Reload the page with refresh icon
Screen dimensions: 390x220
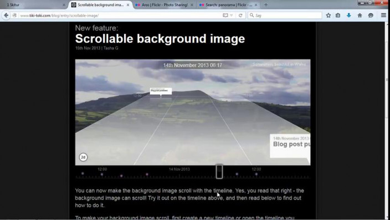240,16
